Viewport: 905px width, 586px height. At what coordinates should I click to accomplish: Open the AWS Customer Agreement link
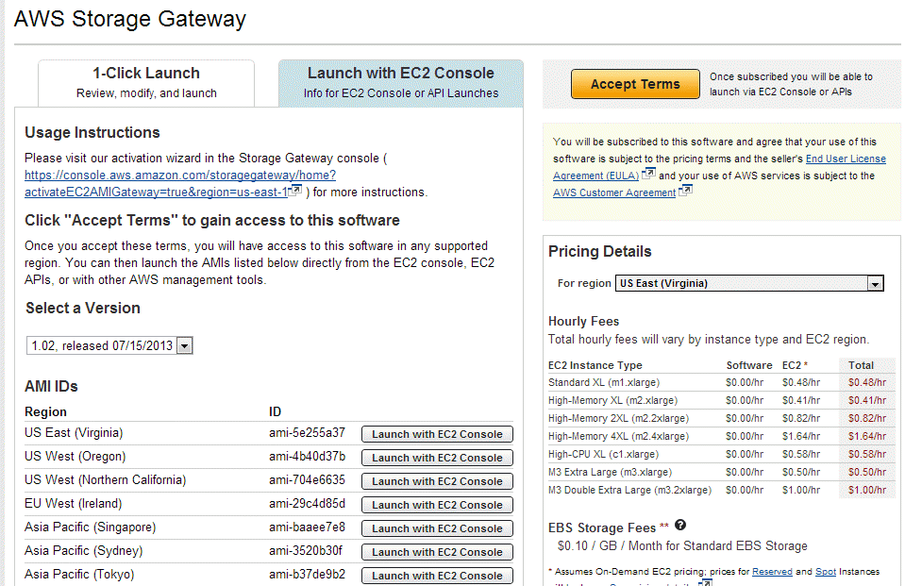(614, 193)
